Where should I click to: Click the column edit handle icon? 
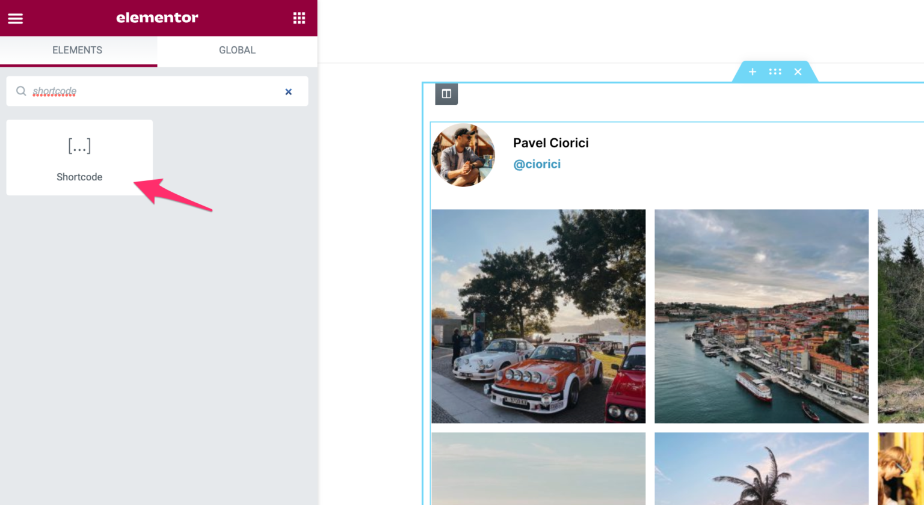coord(446,94)
